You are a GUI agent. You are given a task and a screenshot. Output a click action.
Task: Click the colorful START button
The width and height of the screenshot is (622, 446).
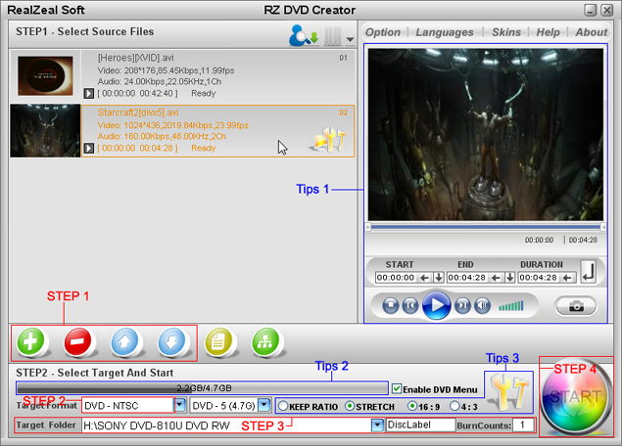tap(575, 397)
